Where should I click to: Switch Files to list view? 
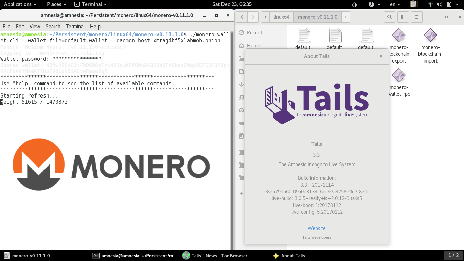[403, 17]
